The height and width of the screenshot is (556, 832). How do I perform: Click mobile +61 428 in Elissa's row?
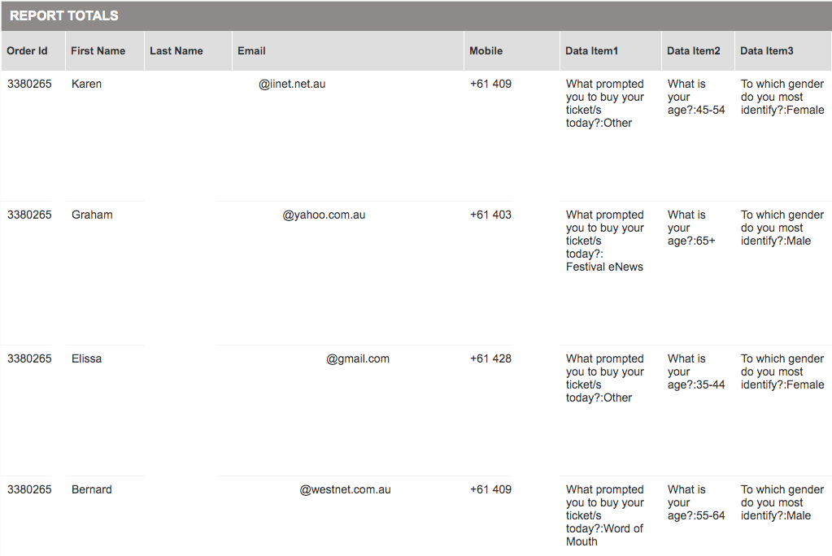pos(490,358)
